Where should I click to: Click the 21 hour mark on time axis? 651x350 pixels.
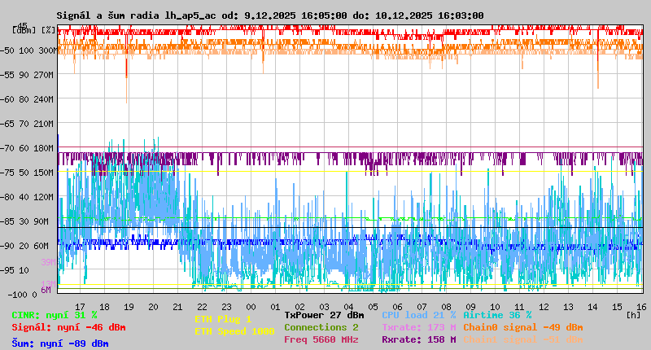pos(178,306)
